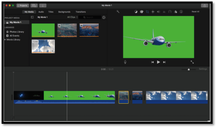217x128 pixels.
Task: Select the orange mountain photo thumbnail
Action: point(89,30)
